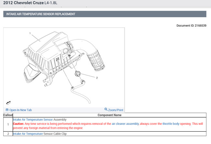Select the Document ID: 2166539 text
This screenshot has width=211, height=144.
(191, 26)
